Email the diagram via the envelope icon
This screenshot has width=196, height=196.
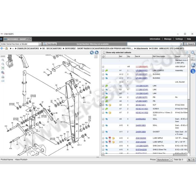coord(3,81)
